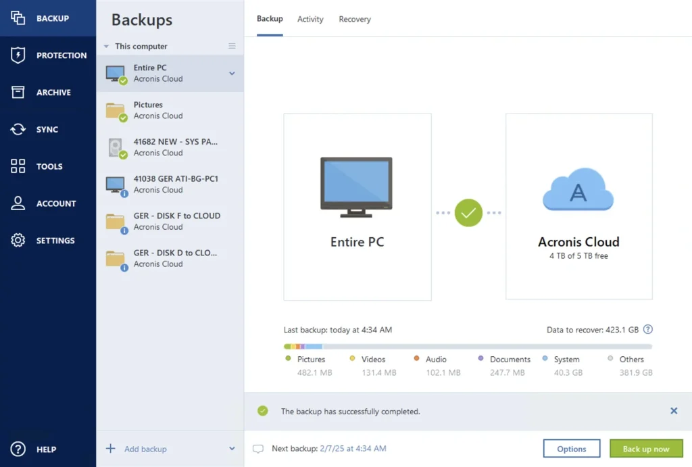This screenshot has height=467, width=692.
Task: Click the Options button
Action: (572, 449)
